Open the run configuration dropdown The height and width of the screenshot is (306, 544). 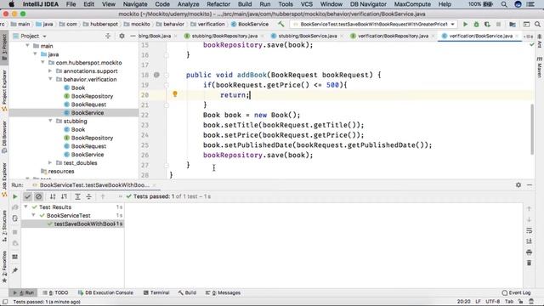click(453, 25)
